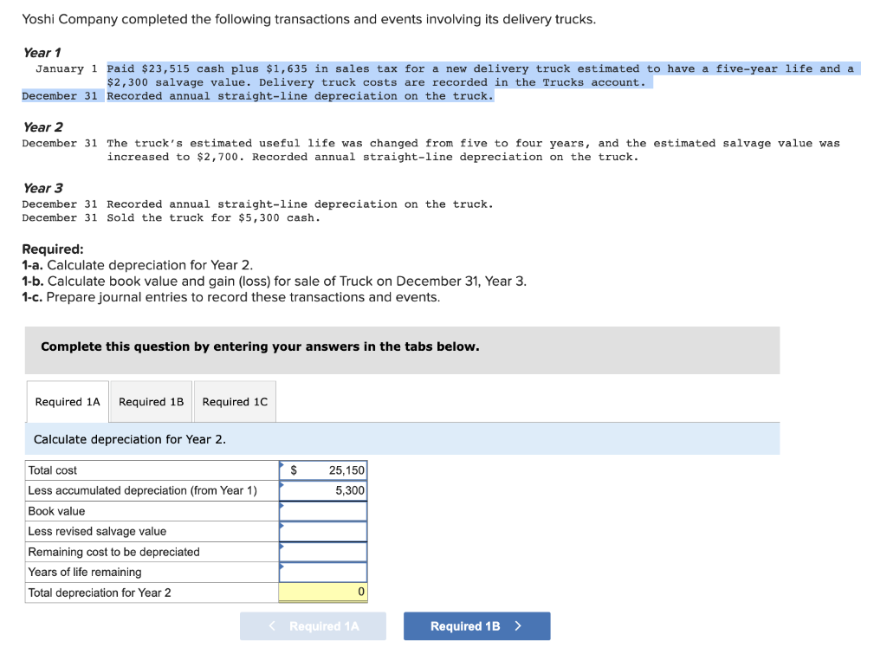Click 'Total depreciation for Year 2' label
Viewport: 887px width, 654px height.
click(x=100, y=592)
